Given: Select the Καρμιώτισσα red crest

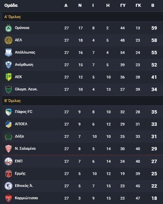Looking at the screenshot, I should 9,198.
